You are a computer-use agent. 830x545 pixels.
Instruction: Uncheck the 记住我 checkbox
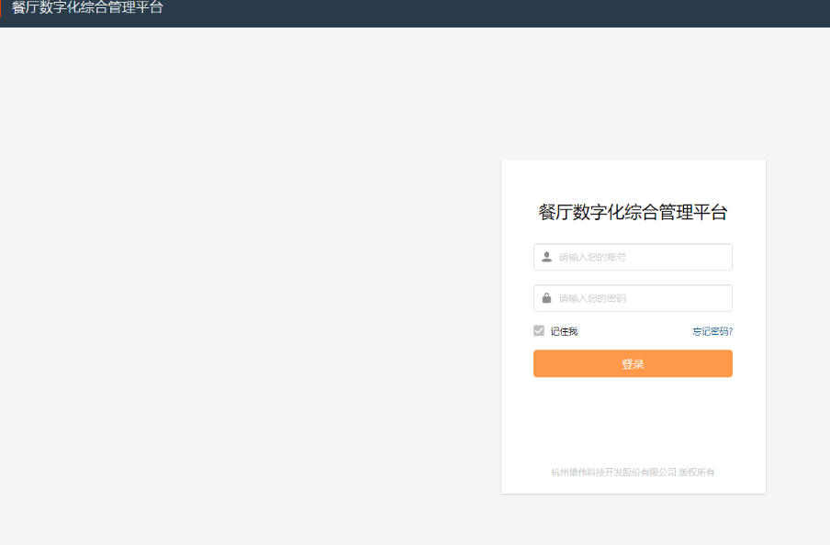point(539,330)
